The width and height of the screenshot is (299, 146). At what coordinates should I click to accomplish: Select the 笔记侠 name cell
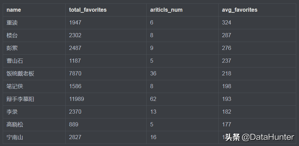point(15,86)
